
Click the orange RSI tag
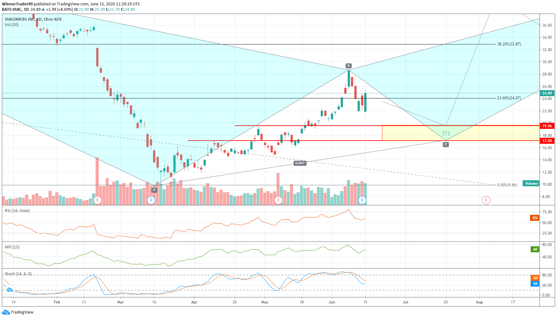point(535,218)
